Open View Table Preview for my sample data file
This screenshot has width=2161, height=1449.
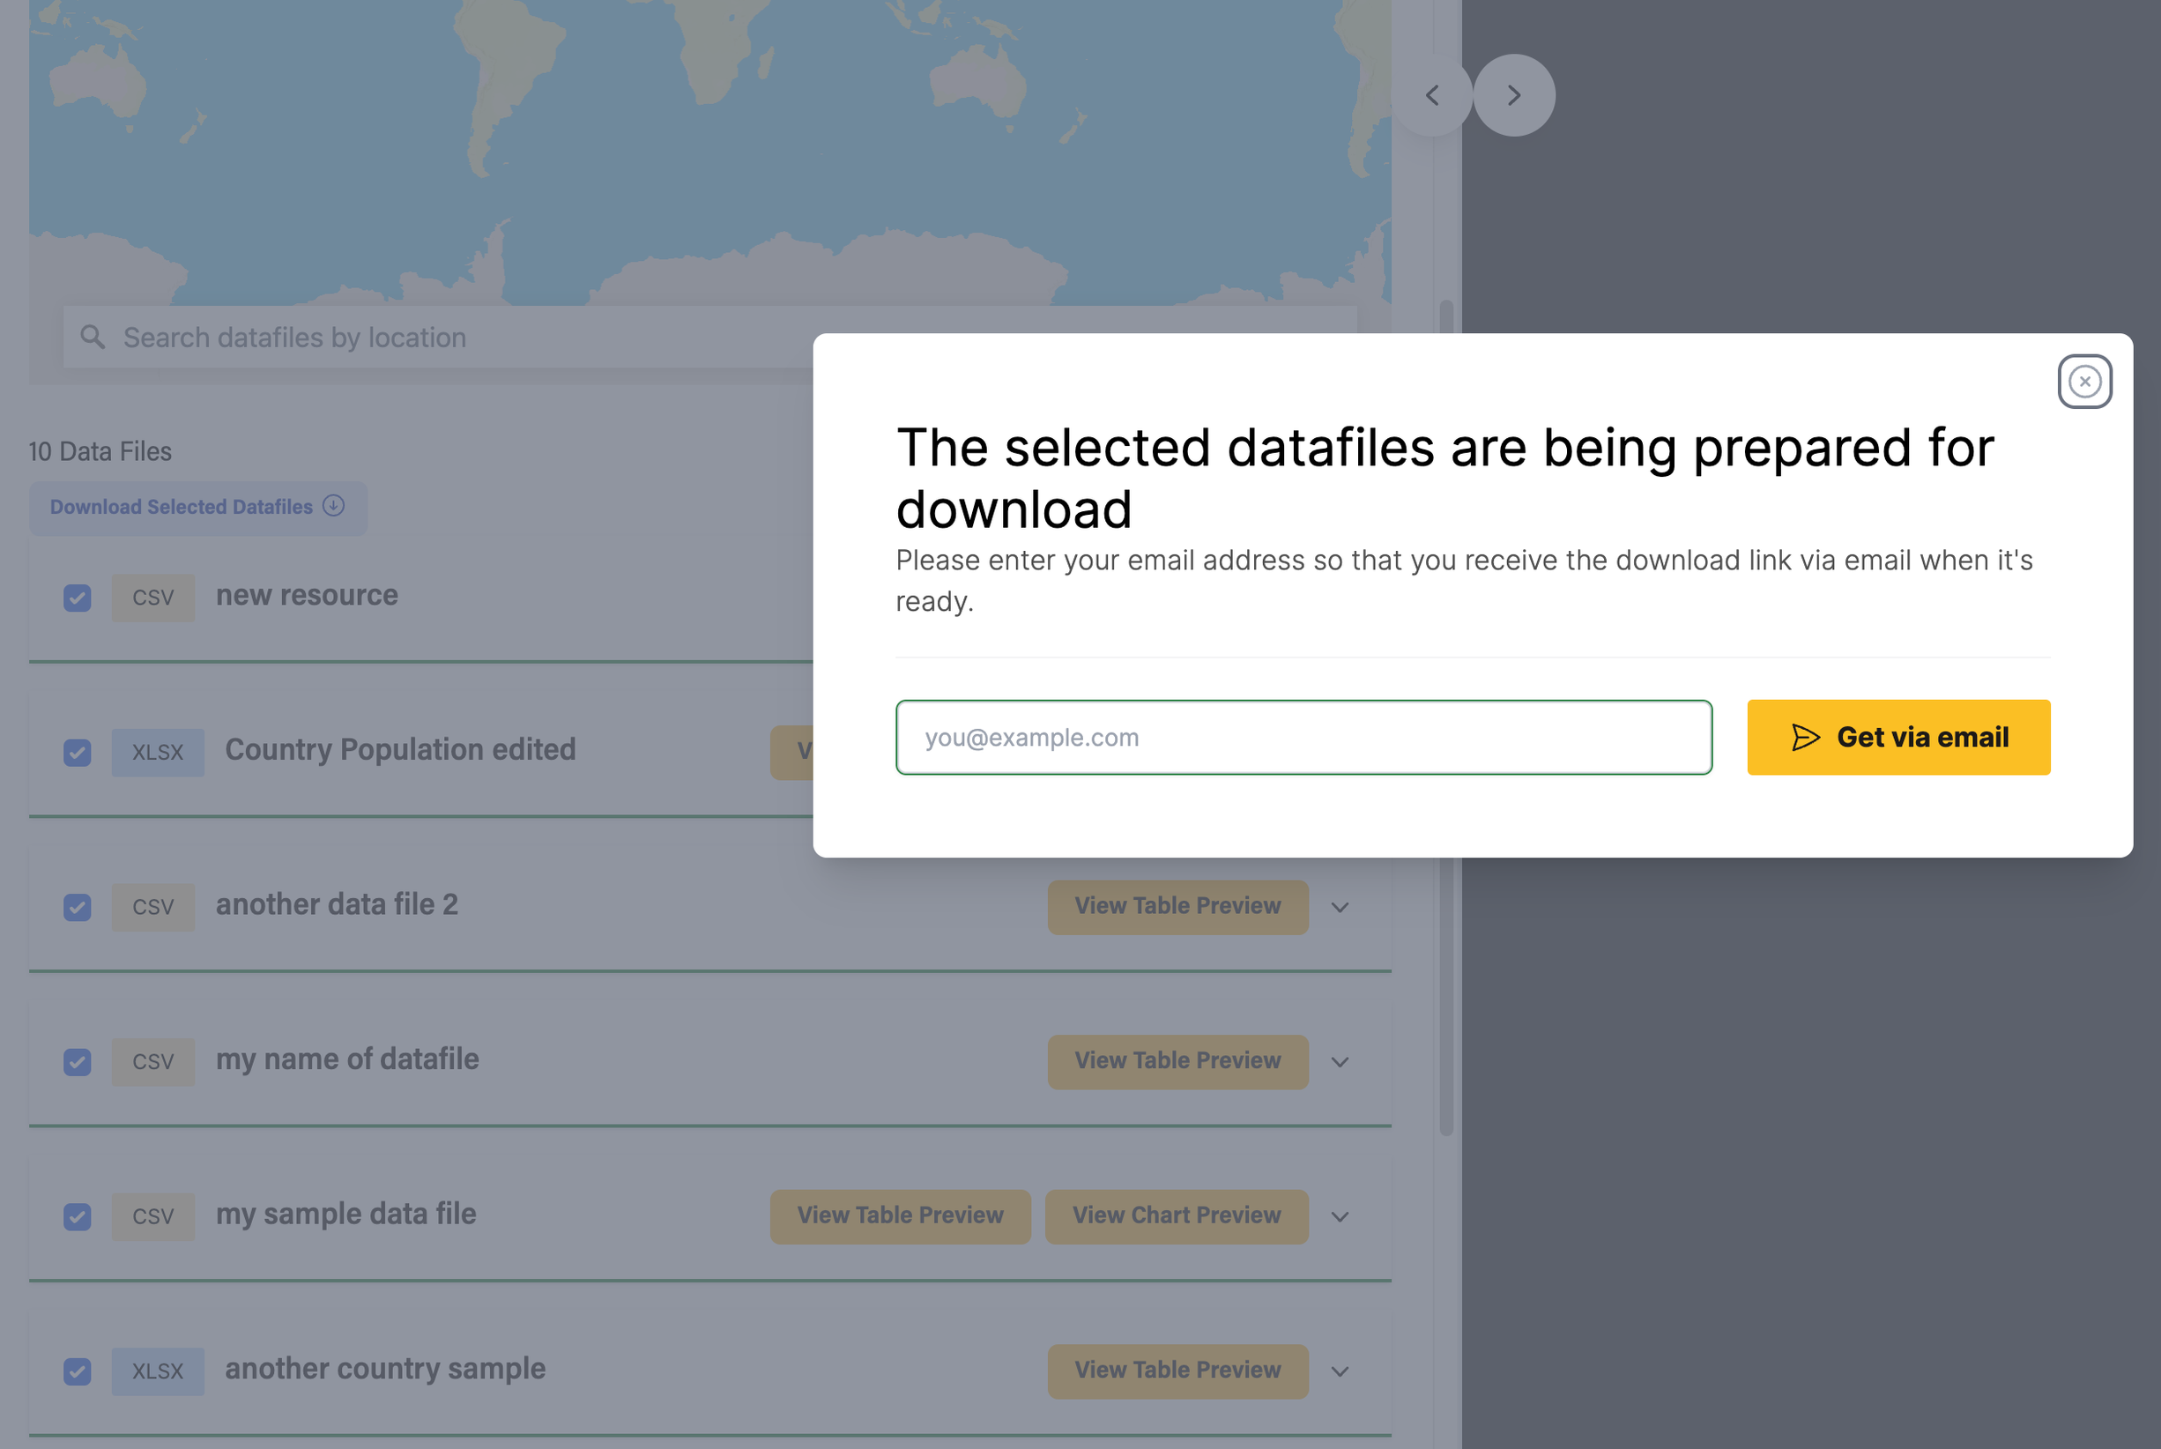pos(900,1216)
